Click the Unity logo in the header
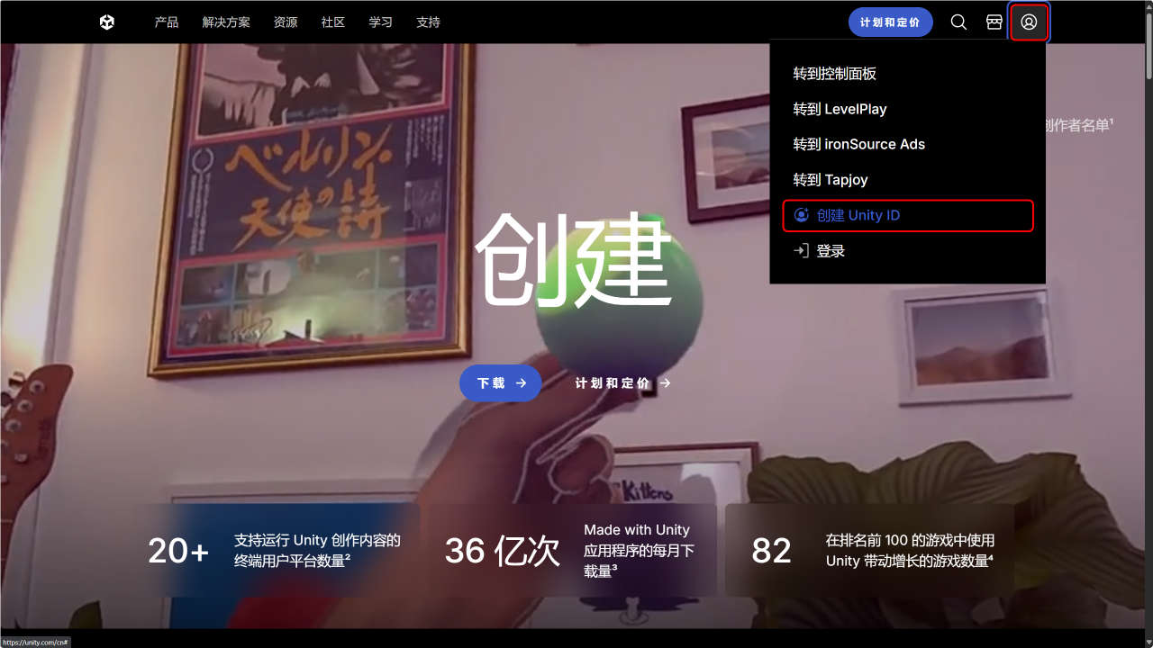This screenshot has width=1153, height=648. pos(107,22)
